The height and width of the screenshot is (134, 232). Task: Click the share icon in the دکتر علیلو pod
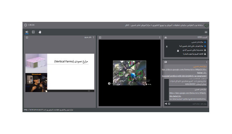click(27, 37)
